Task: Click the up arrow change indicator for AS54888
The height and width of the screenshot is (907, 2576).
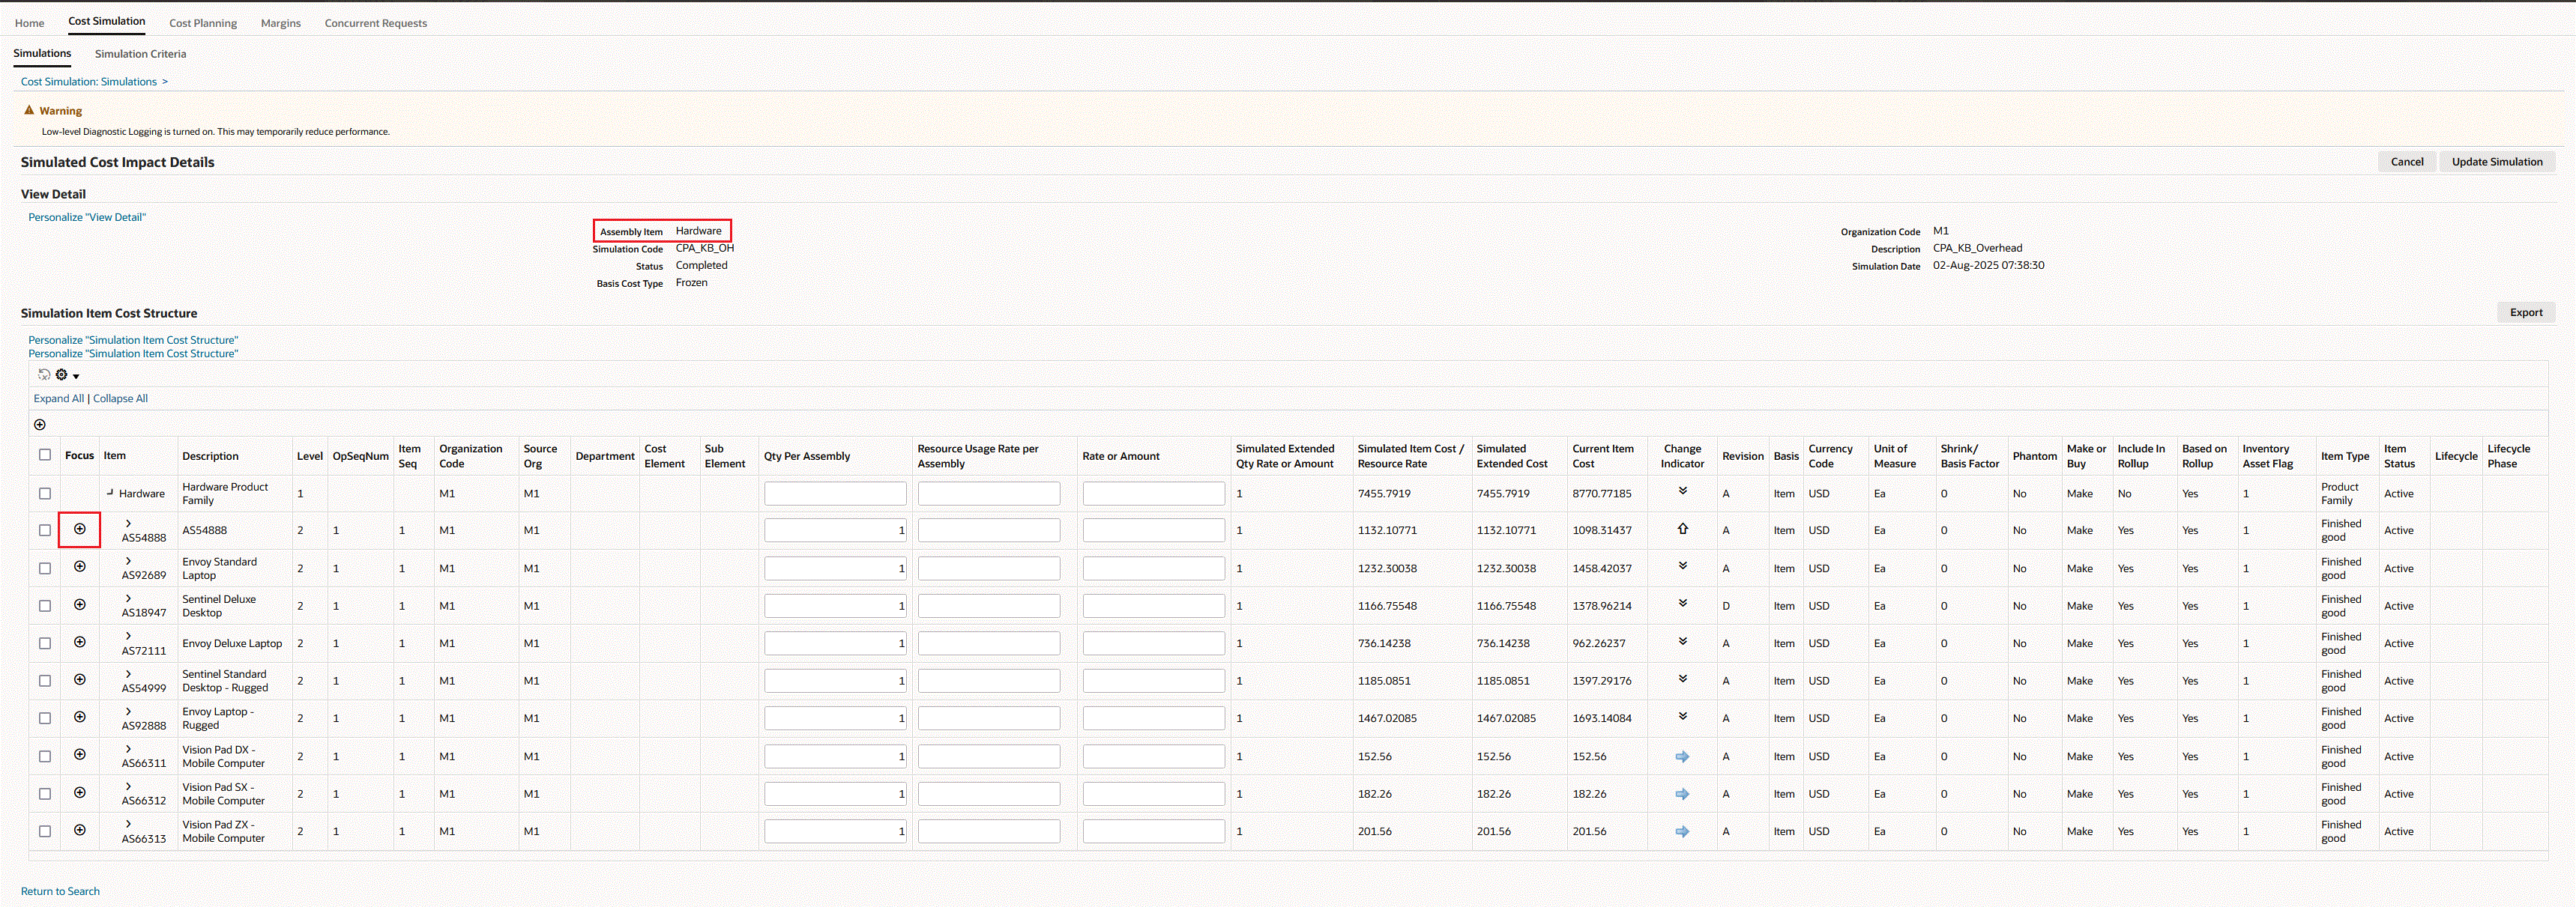Action: coord(1682,530)
